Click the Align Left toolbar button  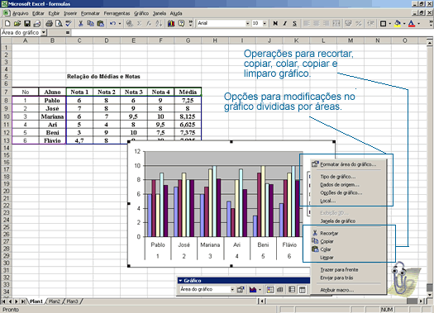[x=307, y=23]
